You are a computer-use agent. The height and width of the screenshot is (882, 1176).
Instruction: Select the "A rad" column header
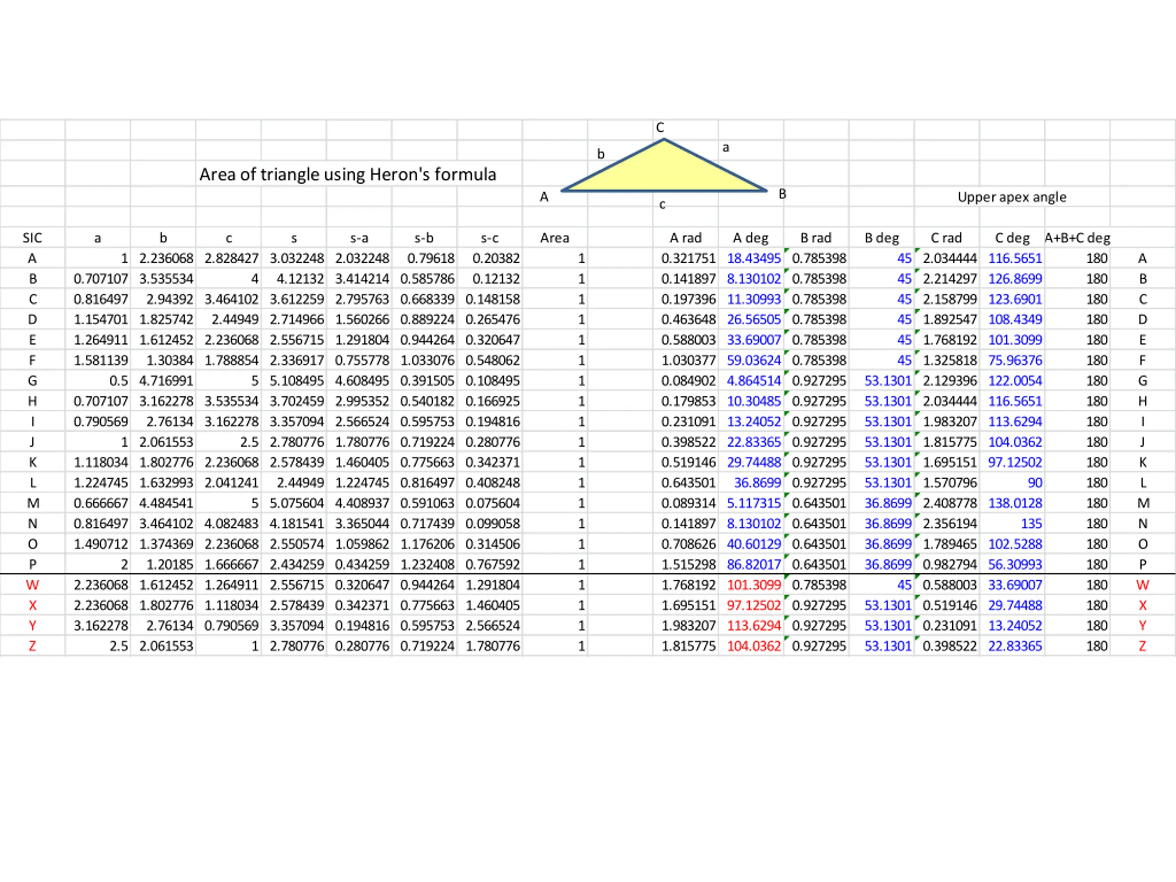[686, 238]
